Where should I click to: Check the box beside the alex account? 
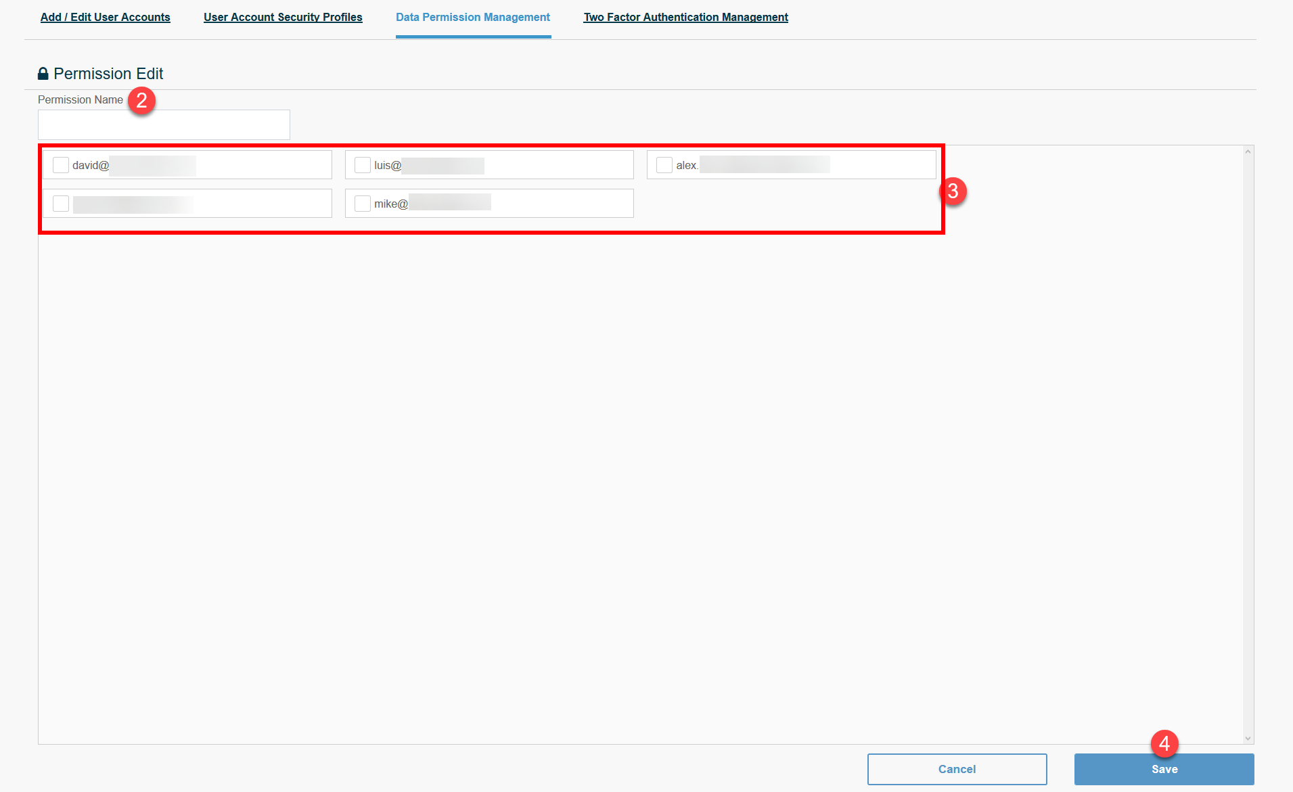coord(664,164)
